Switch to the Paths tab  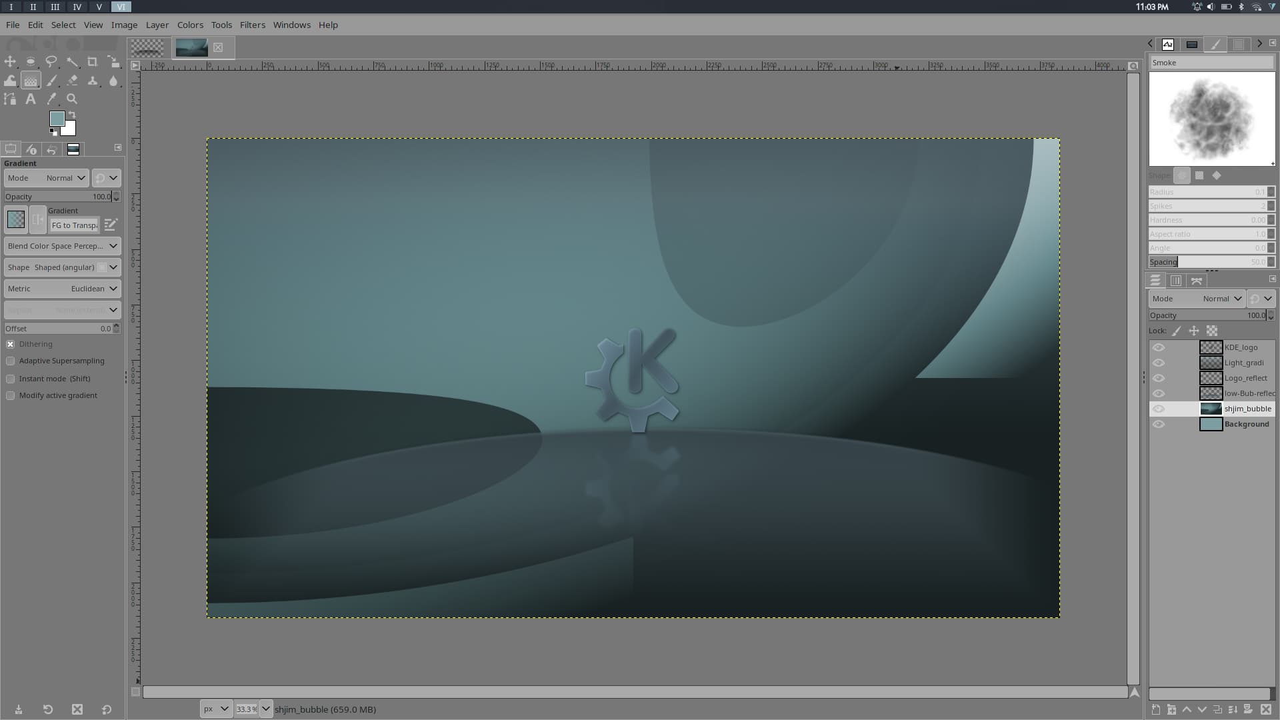pos(1197,281)
